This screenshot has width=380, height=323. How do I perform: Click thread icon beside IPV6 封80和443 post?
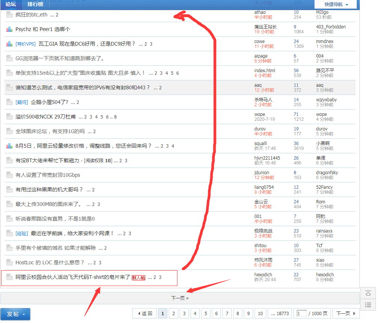9,87
